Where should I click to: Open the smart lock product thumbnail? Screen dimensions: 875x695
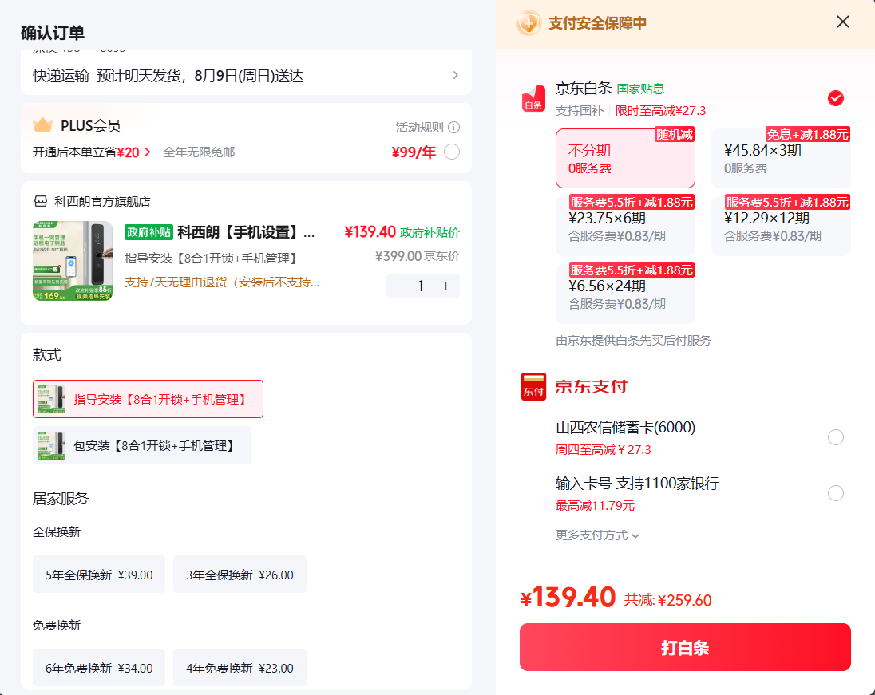click(73, 261)
